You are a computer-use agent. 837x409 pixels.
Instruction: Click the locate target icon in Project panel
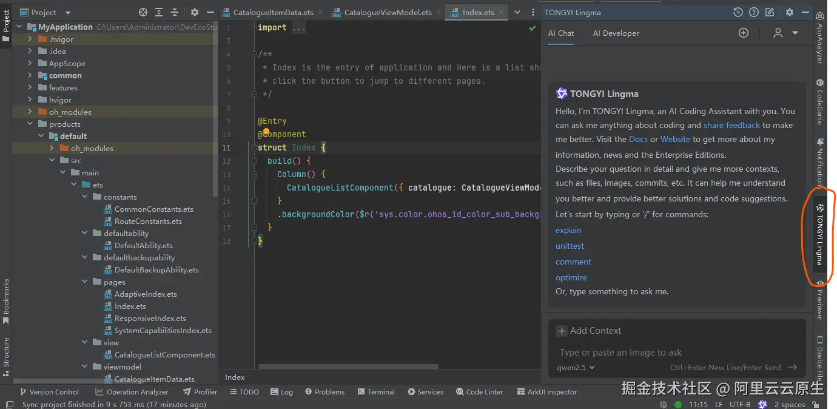point(143,12)
